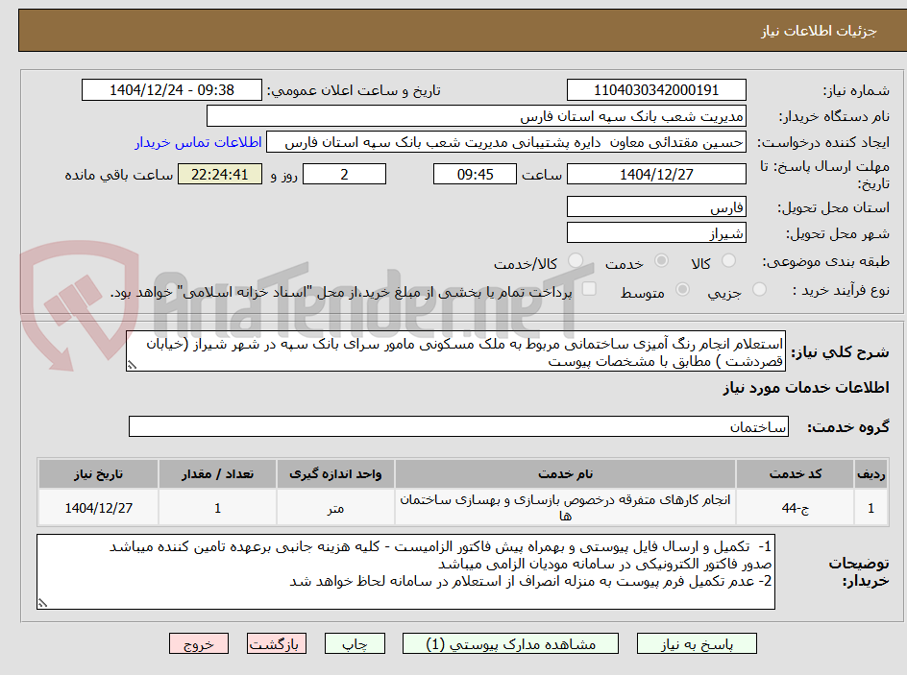Image resolution: width=907 pixels, height=675 pixels.
Task: Click the تعداد / مقدار column header
Action: 217,474
